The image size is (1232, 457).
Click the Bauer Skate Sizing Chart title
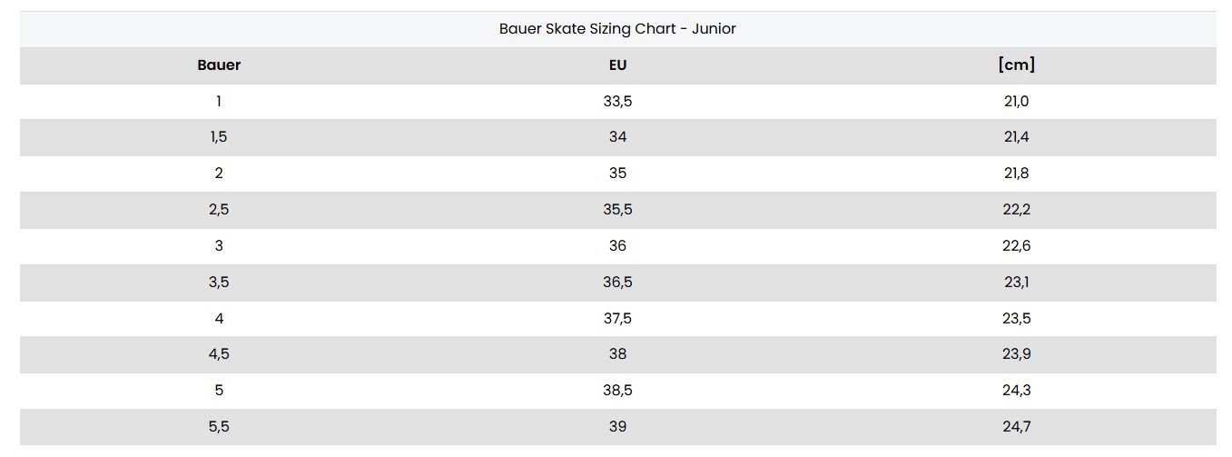(x=617, y=29)
